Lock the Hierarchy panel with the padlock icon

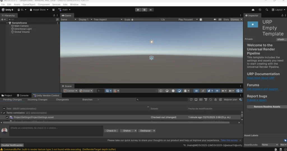click(54, 15)
